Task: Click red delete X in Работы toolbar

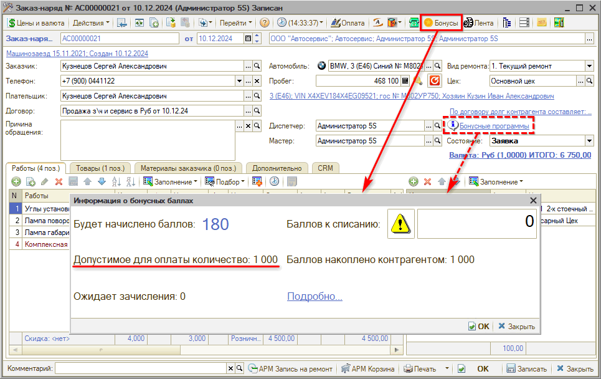Action: click(x=59, y=181)
